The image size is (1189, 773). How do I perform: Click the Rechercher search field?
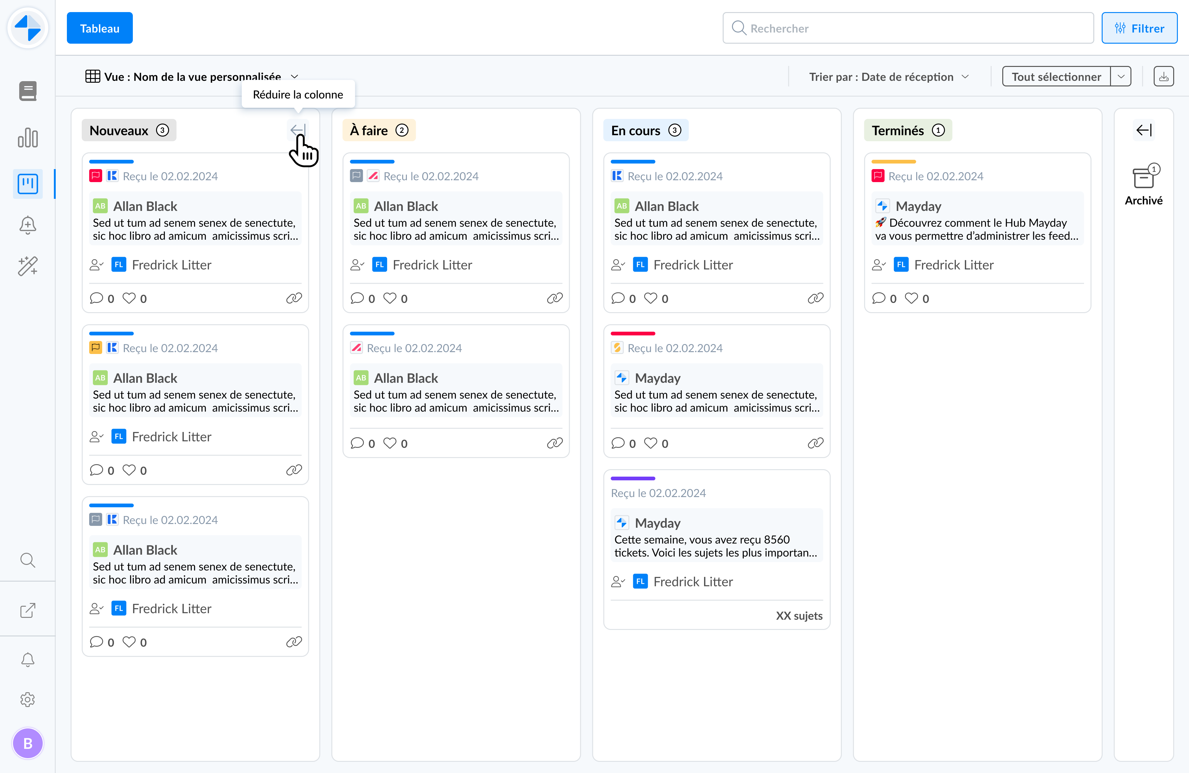point(908,28)
